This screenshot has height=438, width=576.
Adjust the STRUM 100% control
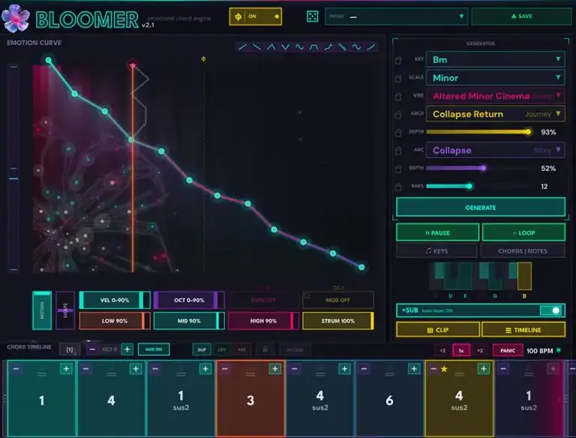[x=337, y=321]
